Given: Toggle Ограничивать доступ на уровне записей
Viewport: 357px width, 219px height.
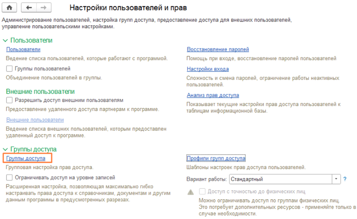Looking at the screenshot, I should tap(9, 178).
